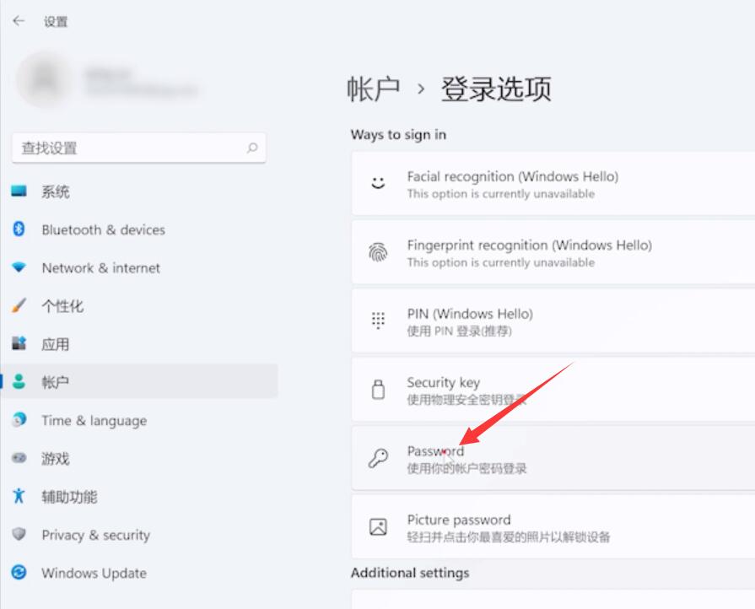Click the 个性化 paintbrush icon

(x=19, y=305)
